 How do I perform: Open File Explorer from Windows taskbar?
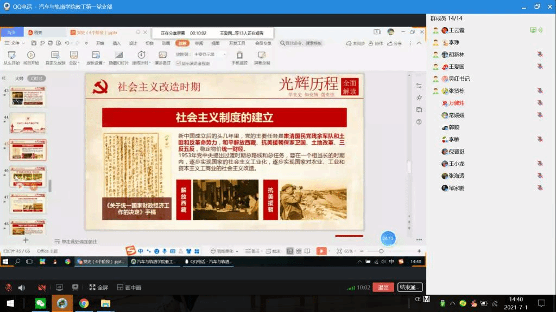click(105, 303)
